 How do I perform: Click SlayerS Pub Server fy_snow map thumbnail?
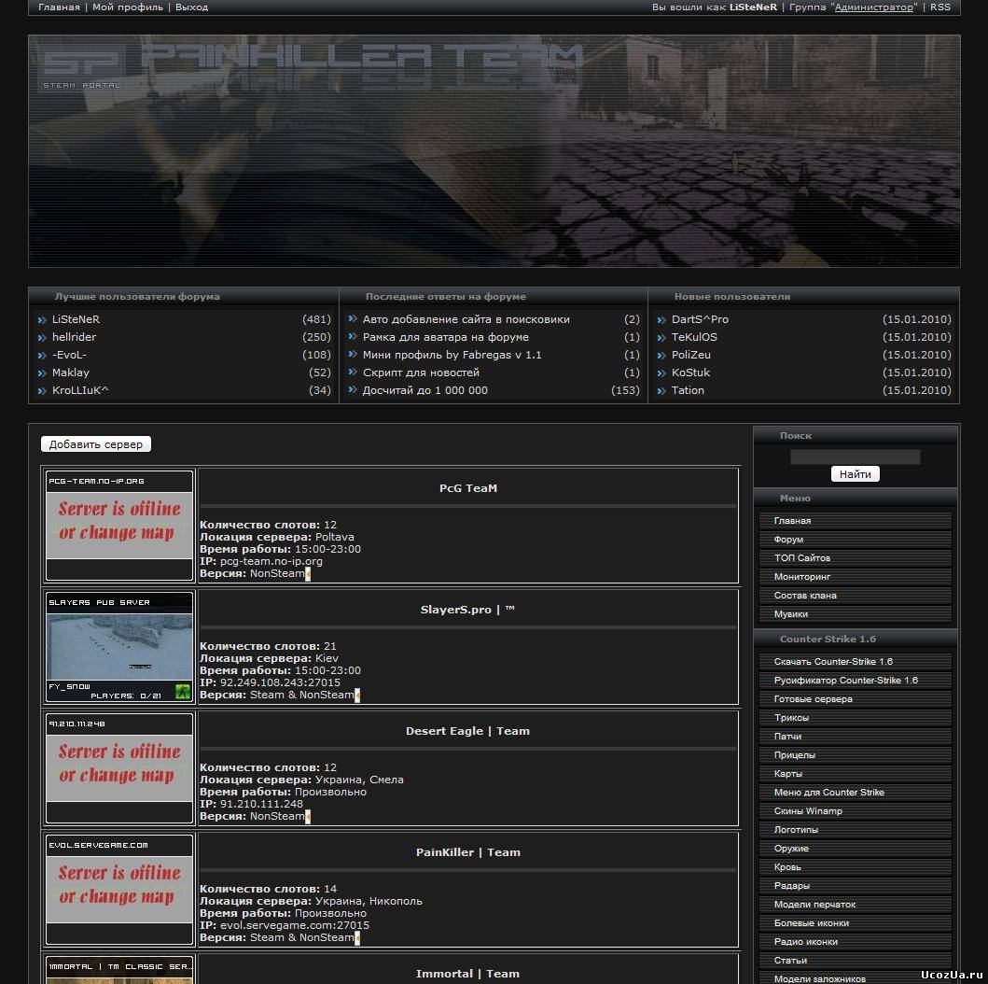click(x=119, y=647)
